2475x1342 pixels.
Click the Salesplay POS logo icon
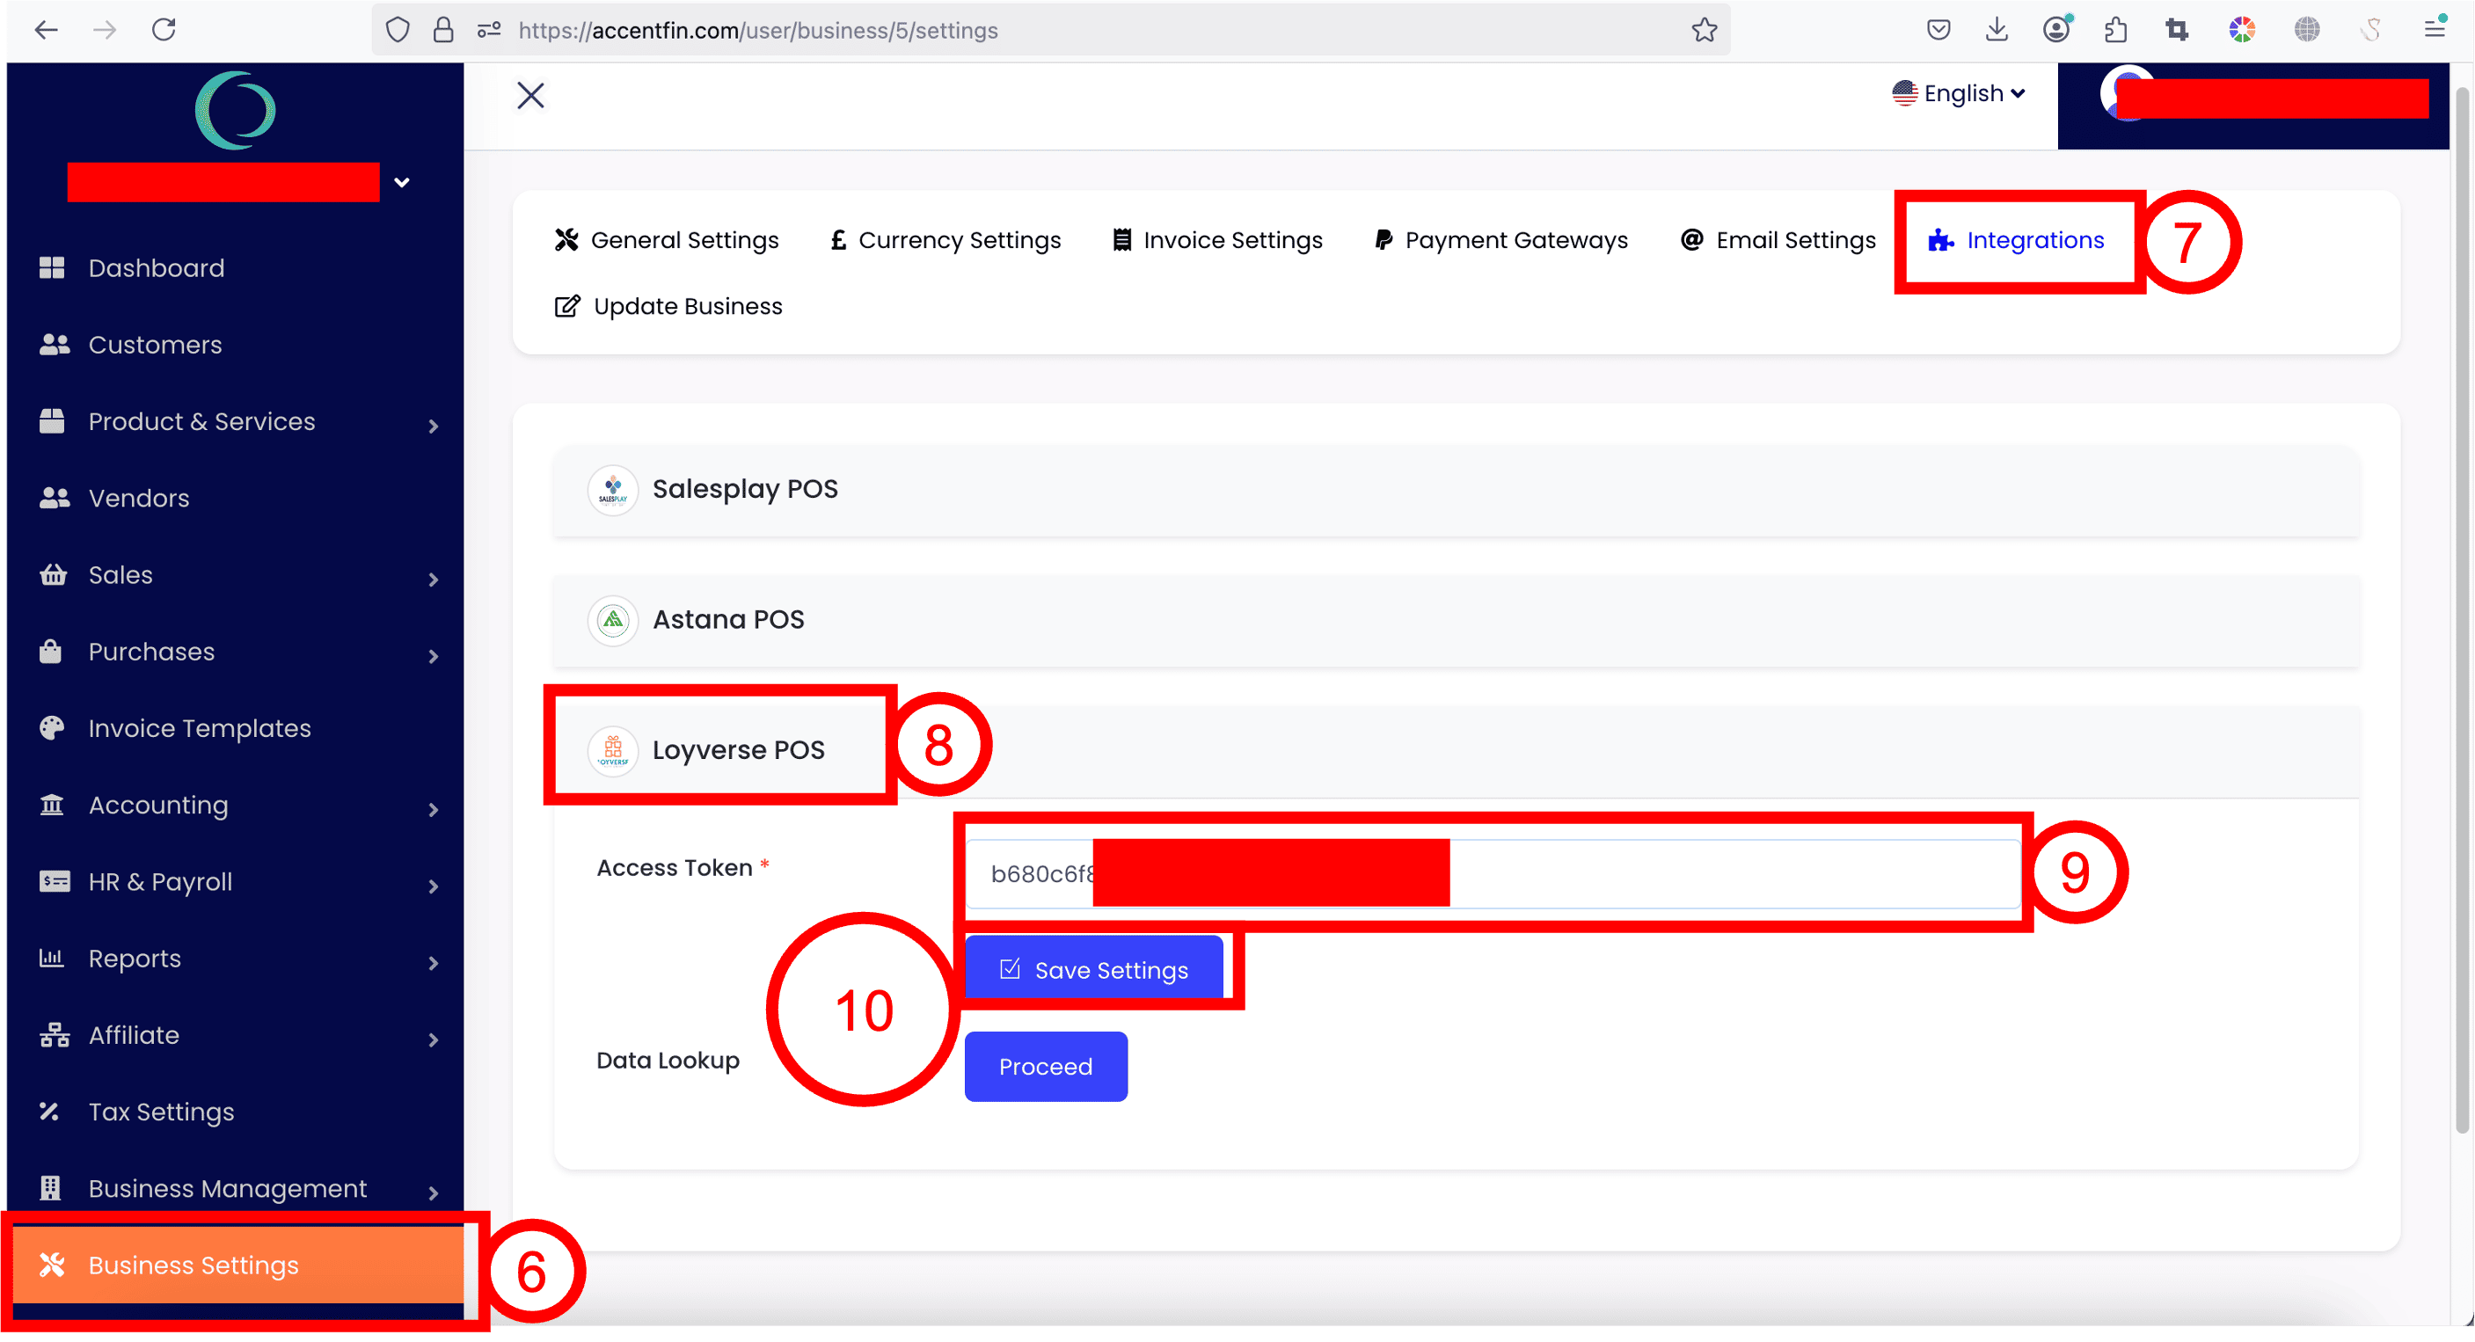(612, 490)
